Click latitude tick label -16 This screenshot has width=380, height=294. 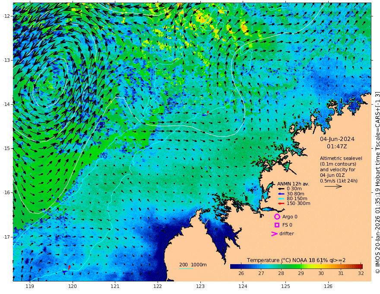coord(6,192)
